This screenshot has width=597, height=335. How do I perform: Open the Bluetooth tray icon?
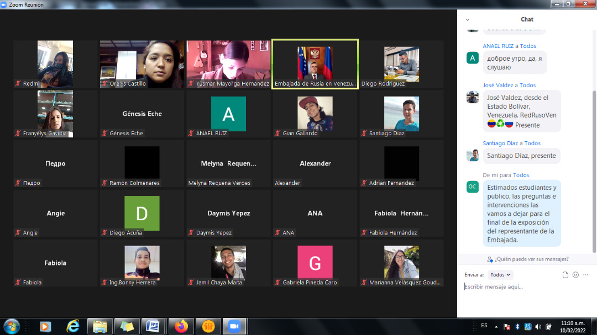517,327
